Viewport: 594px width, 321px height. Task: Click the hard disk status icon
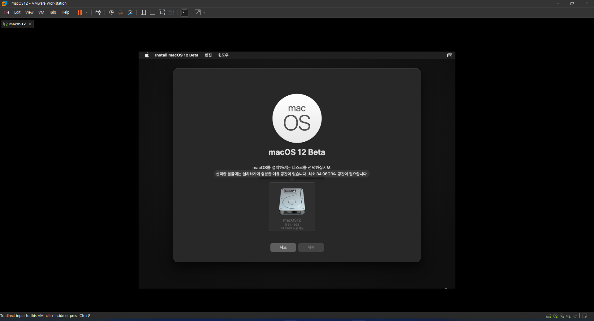click(x=549, y=316)
